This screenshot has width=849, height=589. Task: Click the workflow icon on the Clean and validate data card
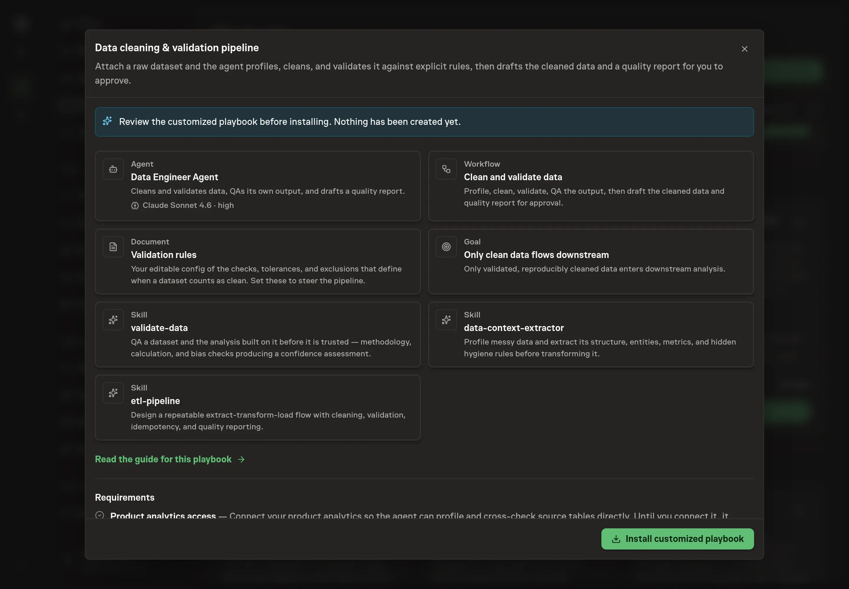(446, 169)
